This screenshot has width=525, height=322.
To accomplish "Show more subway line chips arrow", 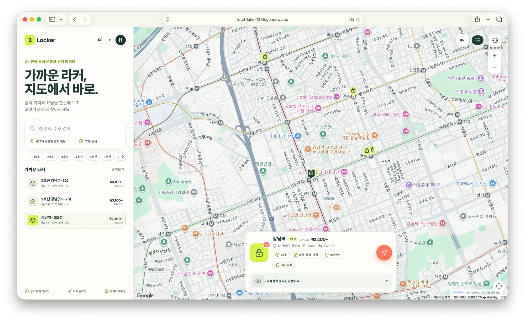I will [123, 157].
